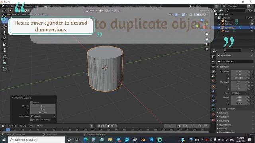This screenshot has width=255, height=143.
Task: Open the Help menu
Action: tap(36, 6)
